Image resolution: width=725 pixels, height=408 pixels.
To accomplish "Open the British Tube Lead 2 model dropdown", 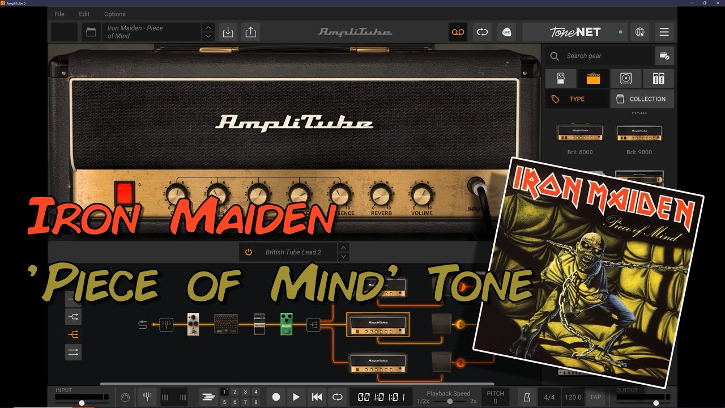I will pos(293,252).
